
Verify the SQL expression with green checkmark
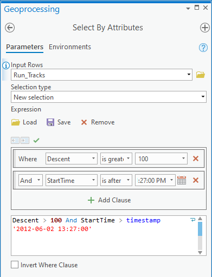[x=36, y=140]
